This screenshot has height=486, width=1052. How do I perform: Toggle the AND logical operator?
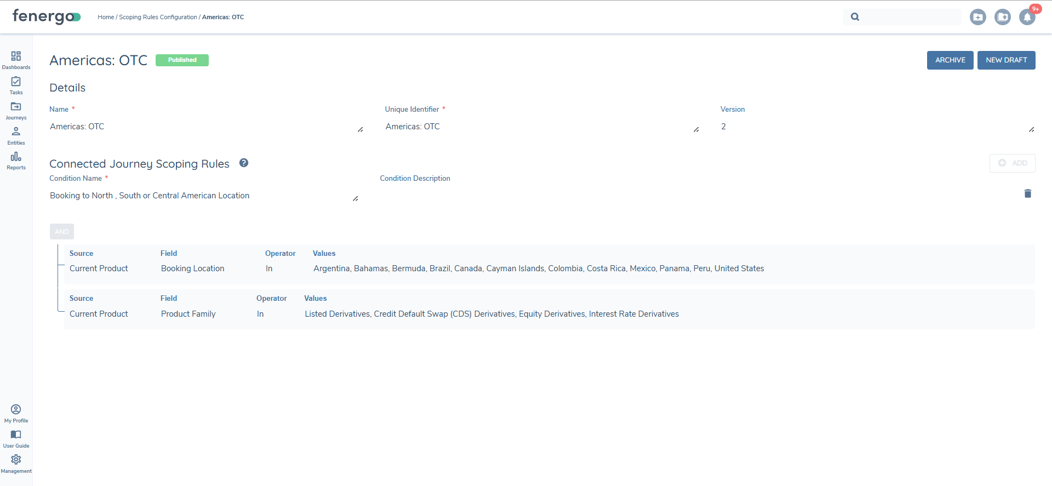(x=62, y=232)
